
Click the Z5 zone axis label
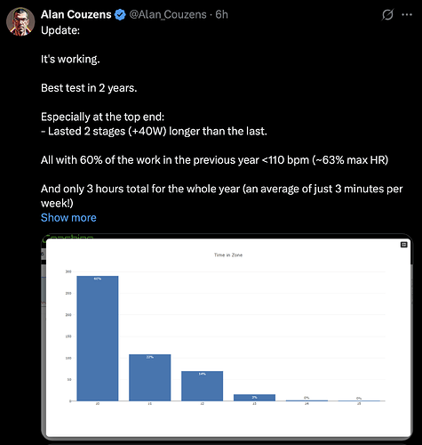[x=359, y=404]
